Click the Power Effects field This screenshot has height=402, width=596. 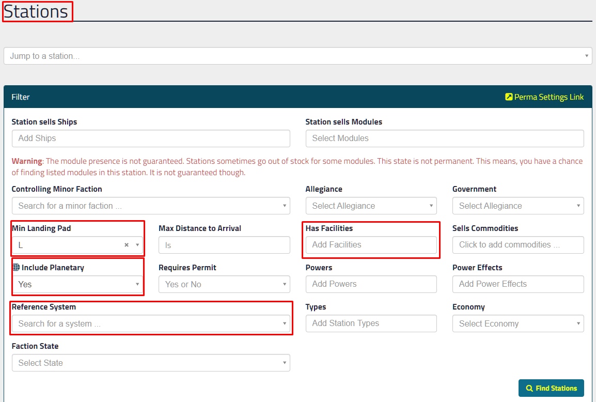click(517, 284)
